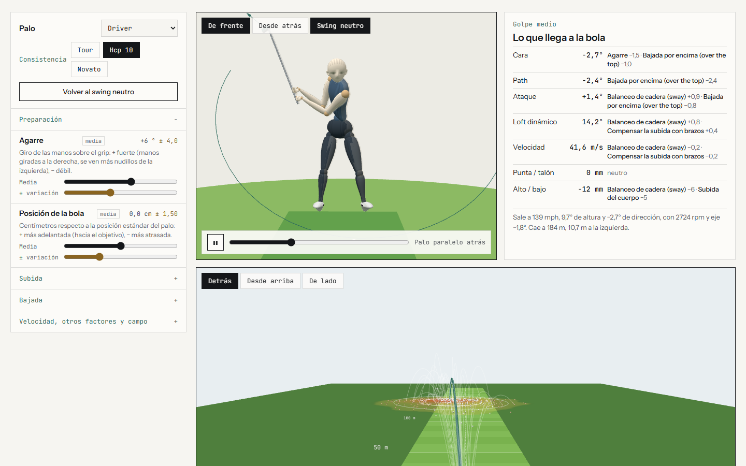Pause the swing animation playback
Viewport: 746px width, 466px height.
click(216, 242)
